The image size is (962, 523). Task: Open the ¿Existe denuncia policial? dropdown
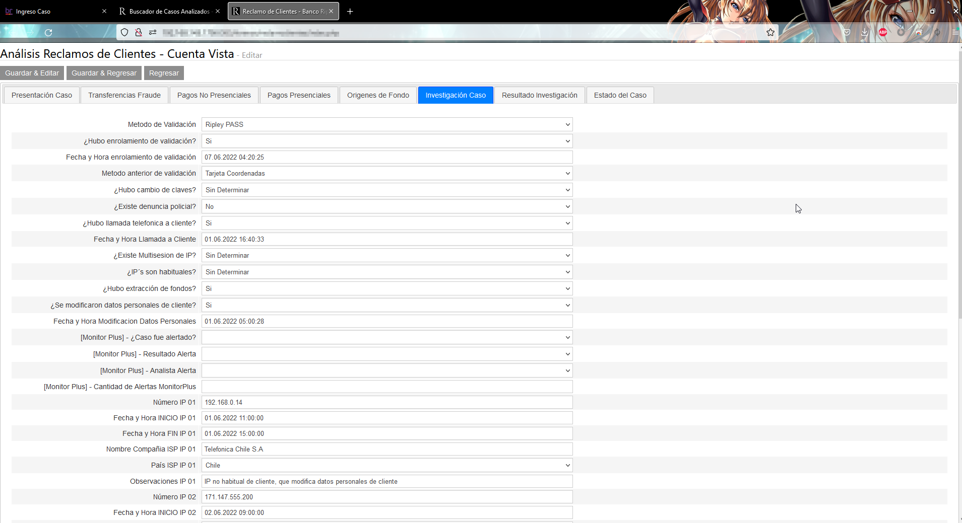[x=387, y=206]
